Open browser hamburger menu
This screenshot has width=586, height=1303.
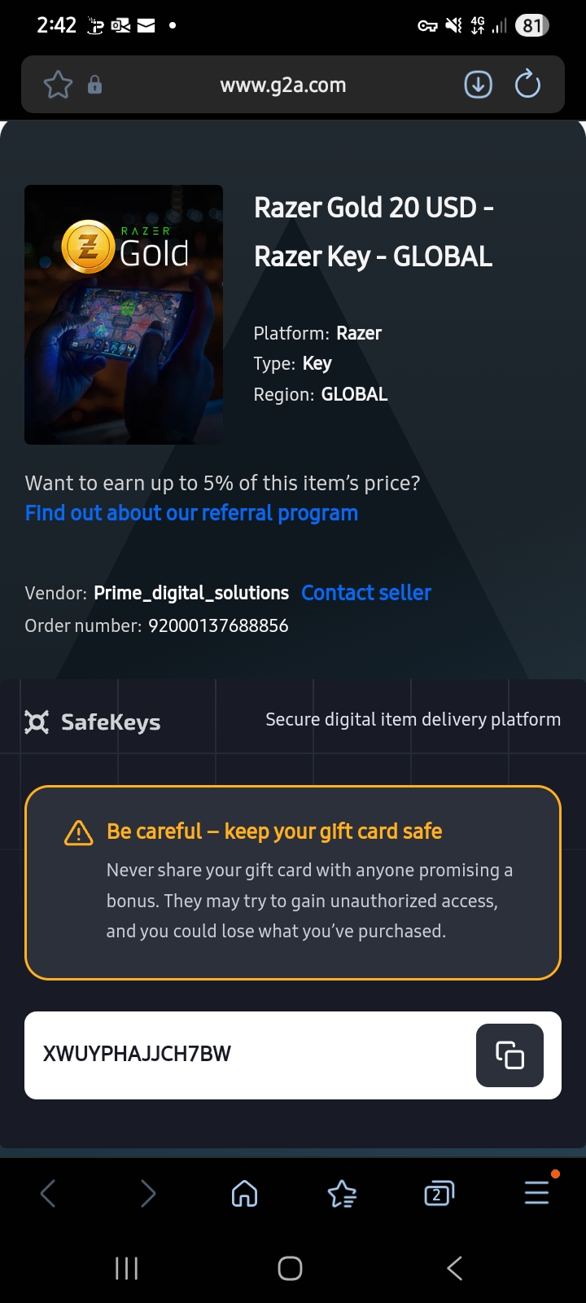coord(537,1192)
